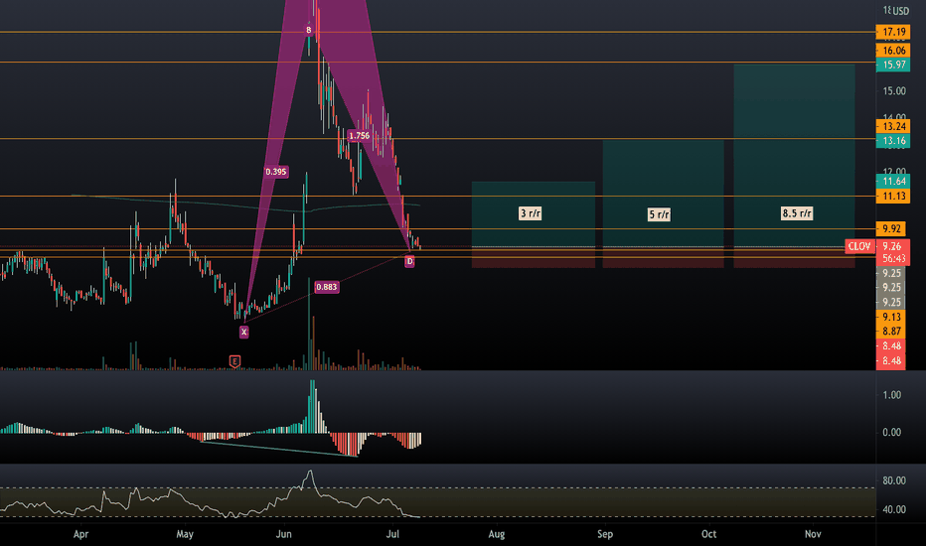Click the Sep label on time axis

click(605, 534)
